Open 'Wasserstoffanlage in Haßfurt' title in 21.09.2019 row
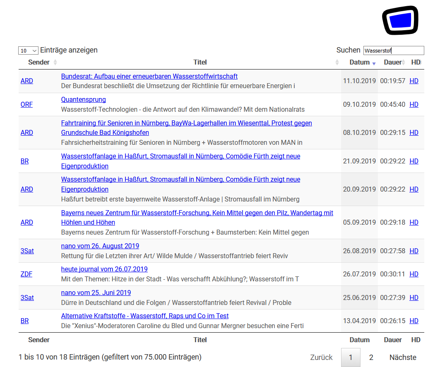The height and width of the screenshot is (367, 440). (x=181, y=161)
